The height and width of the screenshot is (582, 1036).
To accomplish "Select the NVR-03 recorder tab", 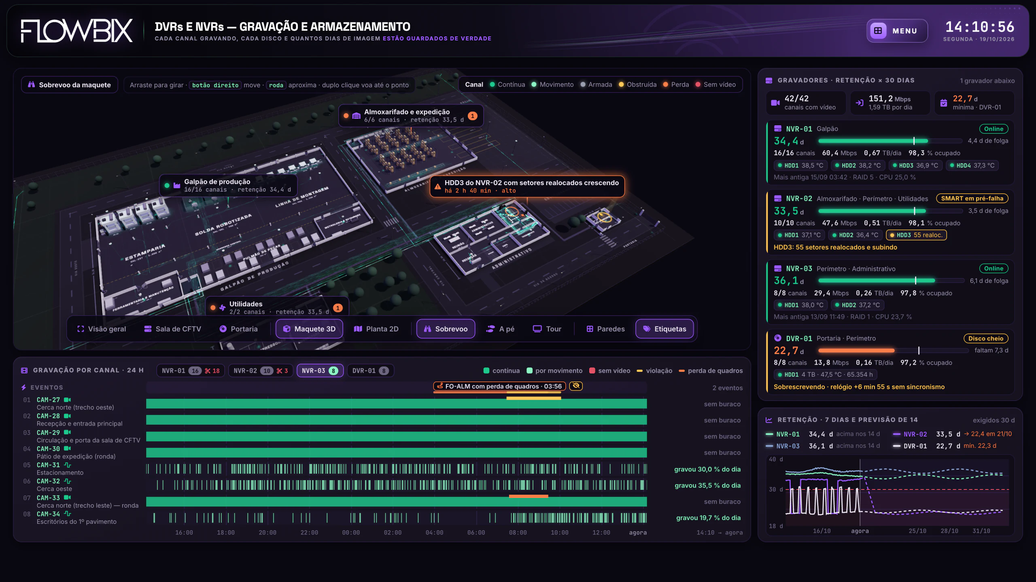I will (x=320, y=371).
